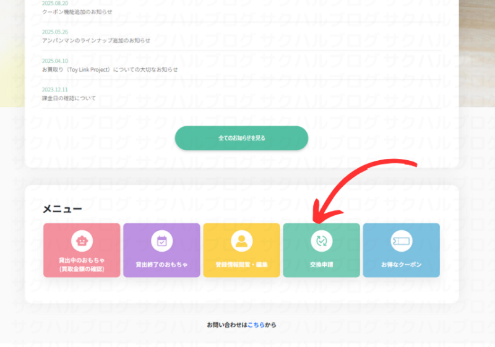This screenshot has width=495, height=347.
Task: Choose 交換申請 menu label
Action: (x=321, y=264)
